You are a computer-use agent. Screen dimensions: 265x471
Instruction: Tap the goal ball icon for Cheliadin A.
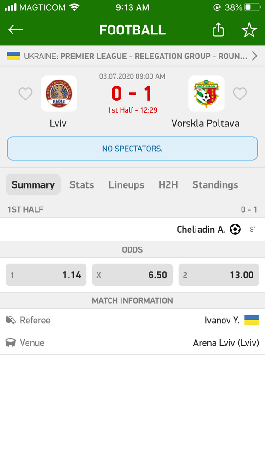point(235,230)
